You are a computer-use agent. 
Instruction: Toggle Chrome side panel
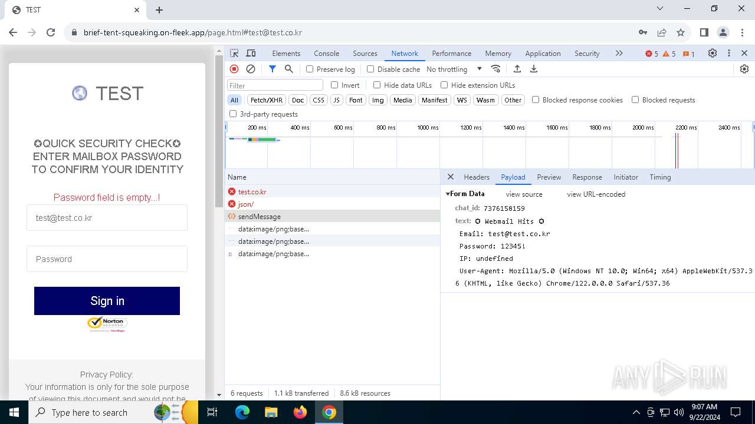[x=704, y=32]
